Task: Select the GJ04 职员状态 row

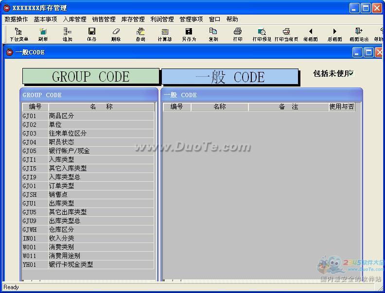Action: point(88,142)
